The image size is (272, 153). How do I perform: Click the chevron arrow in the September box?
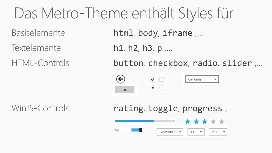click(180, 132)
